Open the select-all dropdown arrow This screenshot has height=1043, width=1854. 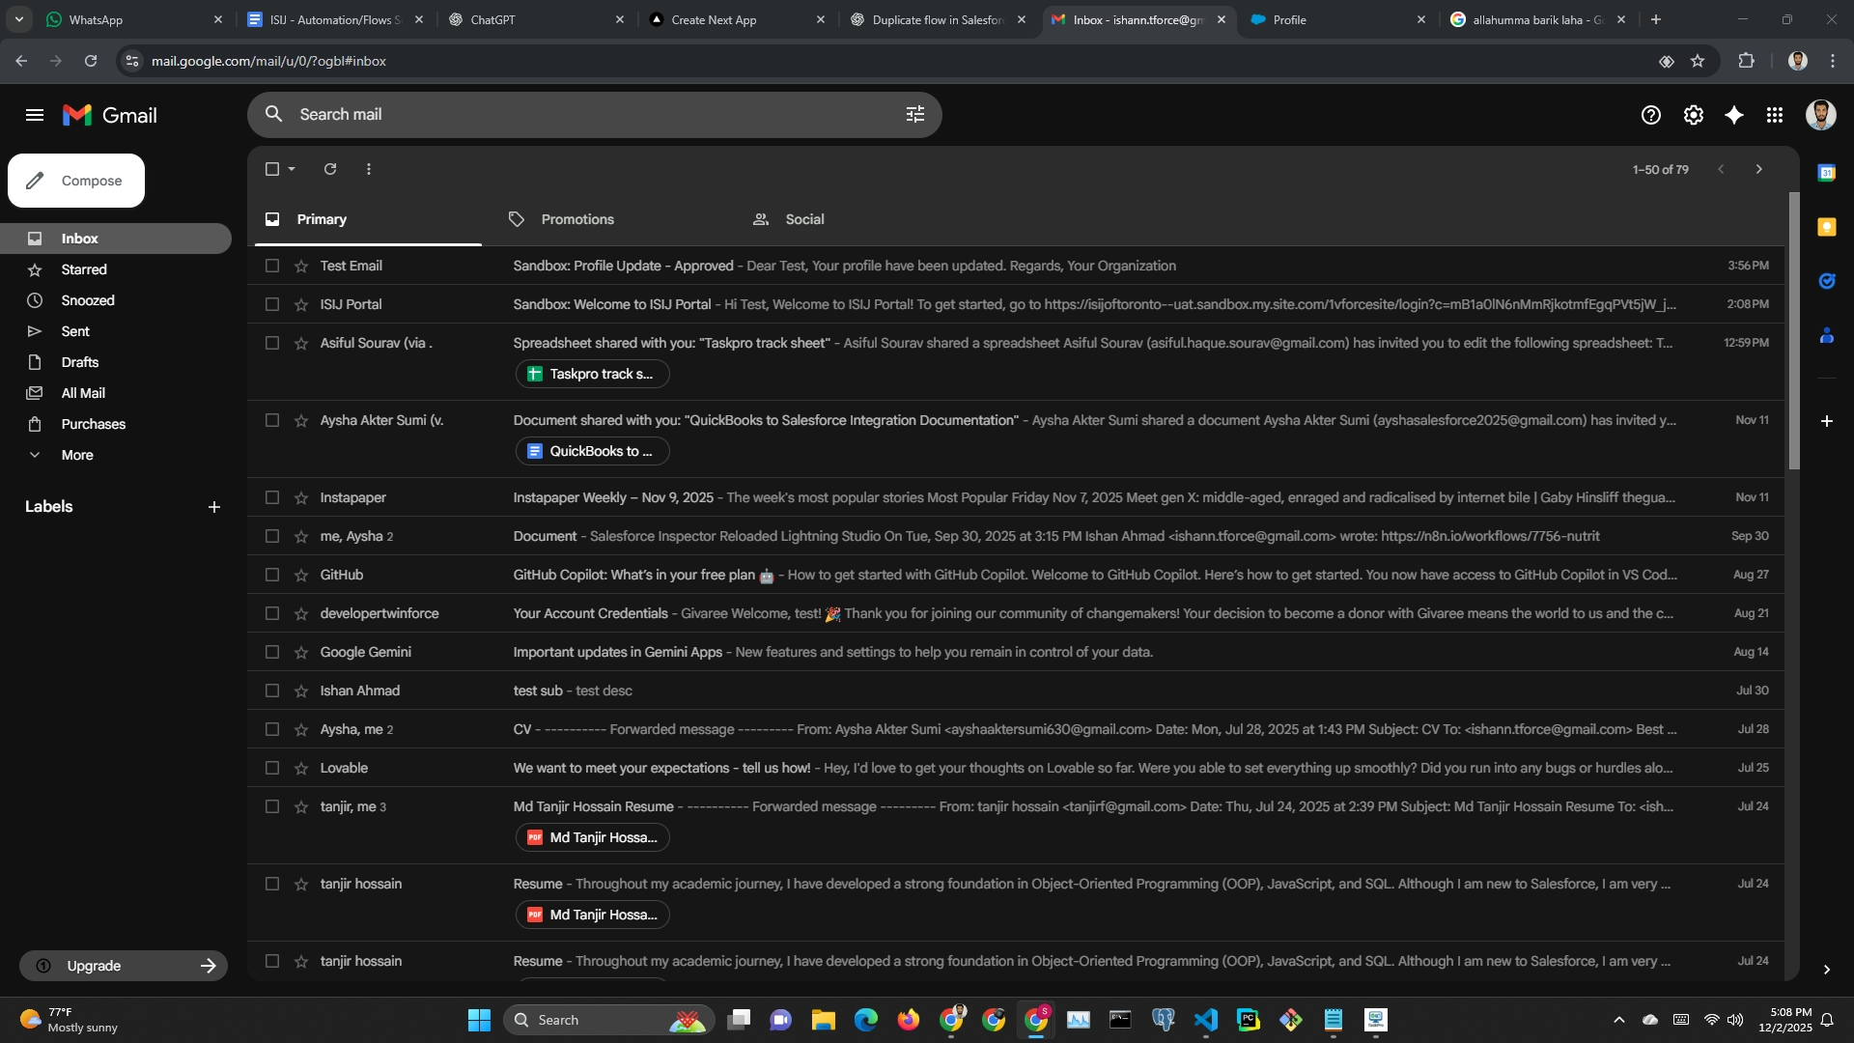click(292, 169)
